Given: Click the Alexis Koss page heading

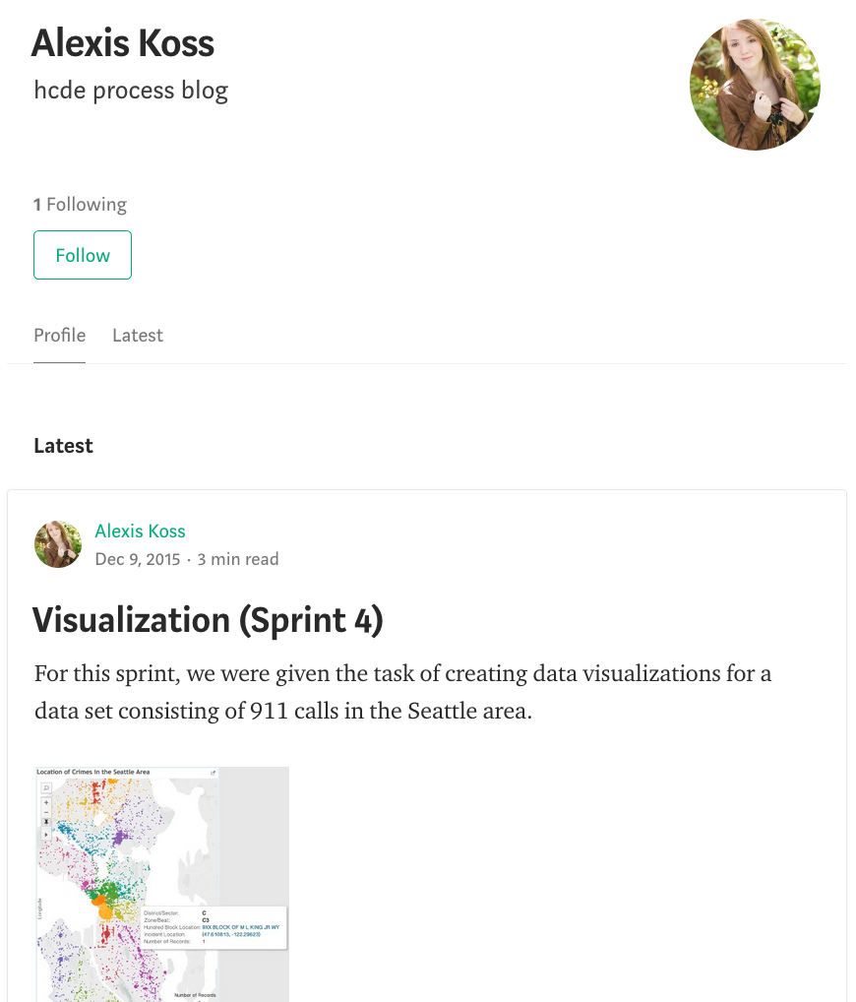Looking at the screenshot, I should click(x=123, y=42).
